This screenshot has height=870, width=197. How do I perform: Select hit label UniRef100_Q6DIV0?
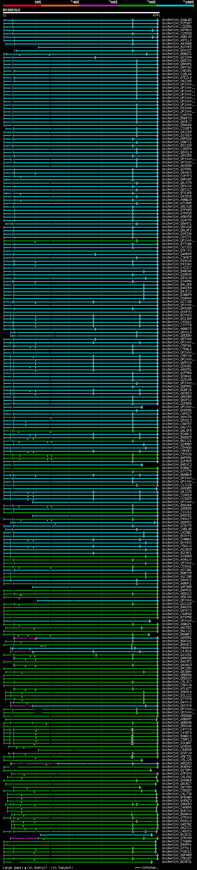(x=177, y=61)
